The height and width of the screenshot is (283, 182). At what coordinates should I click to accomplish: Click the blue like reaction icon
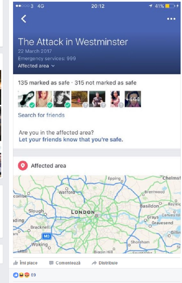(x=16, y=275)
